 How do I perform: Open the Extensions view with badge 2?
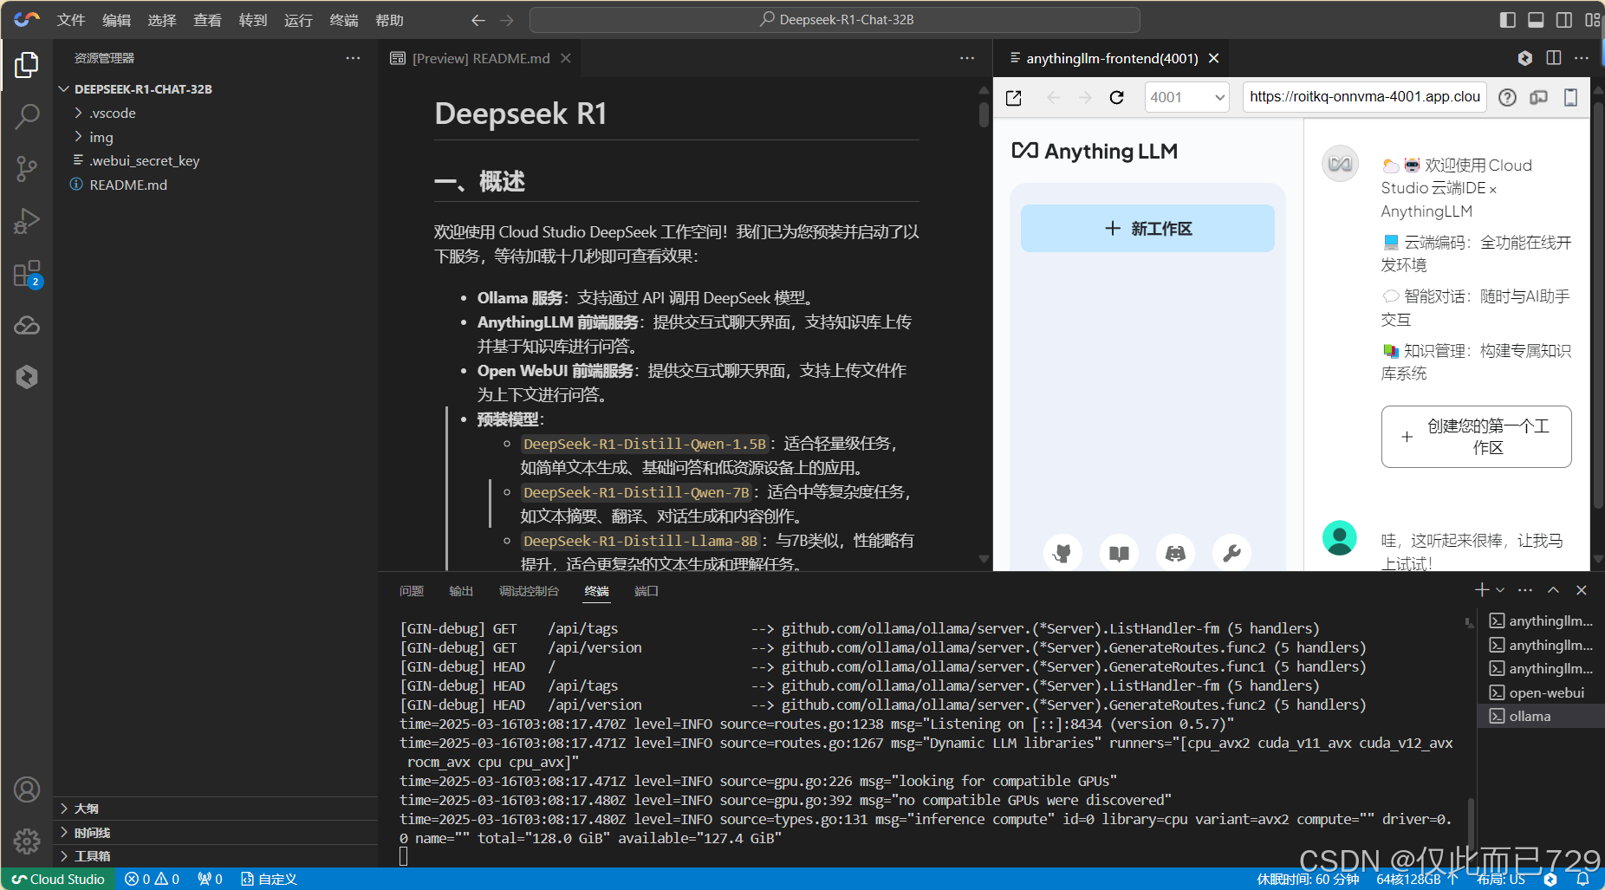pyautogui.click(x=27, y=274)
